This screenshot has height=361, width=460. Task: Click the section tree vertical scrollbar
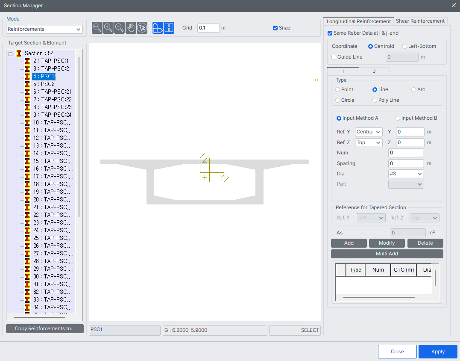(x=79, y=137)
